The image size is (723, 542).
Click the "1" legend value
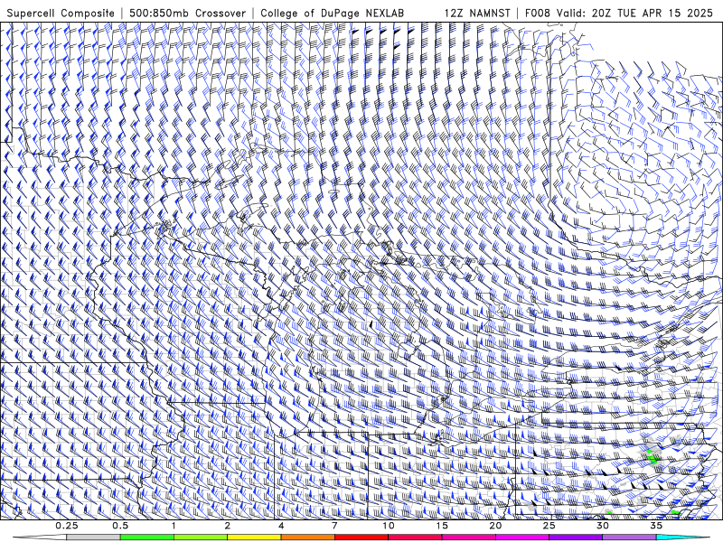tap(174, 526)
